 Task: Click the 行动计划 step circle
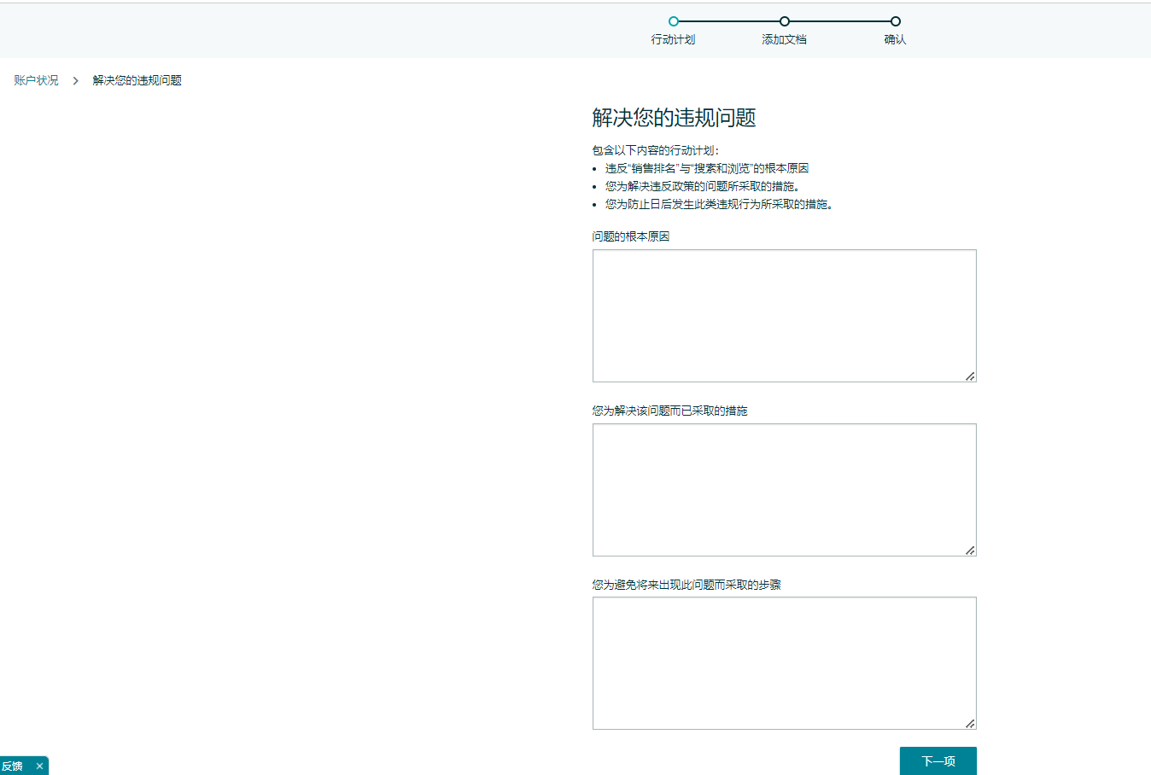[x=674, y=21]
